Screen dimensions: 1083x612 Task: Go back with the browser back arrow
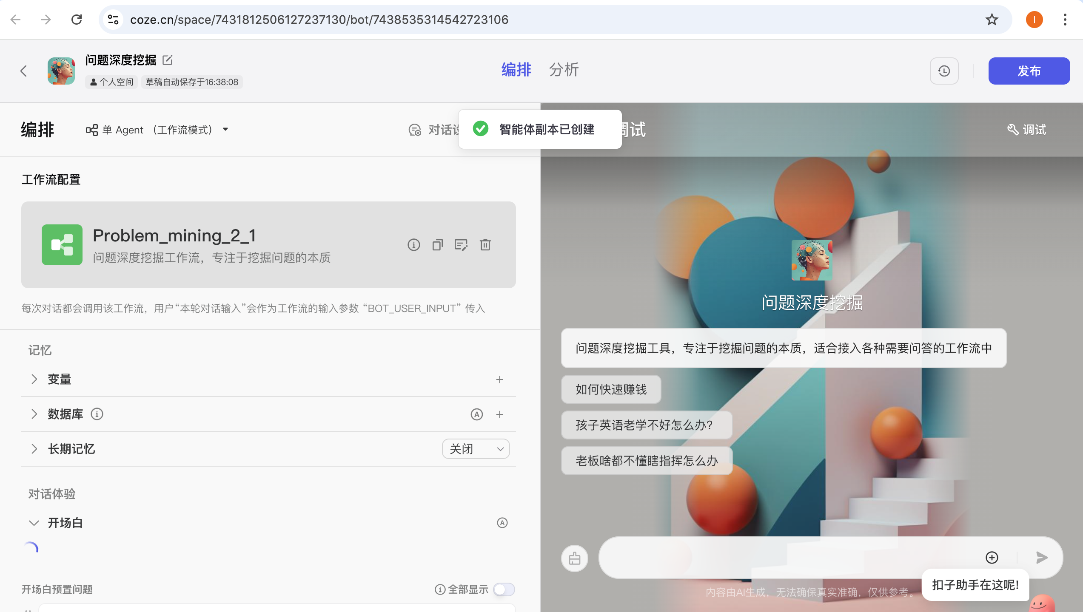point(15,20)
